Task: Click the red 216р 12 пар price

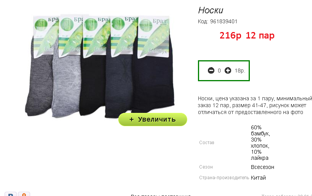Action: [x=247, y=35]
